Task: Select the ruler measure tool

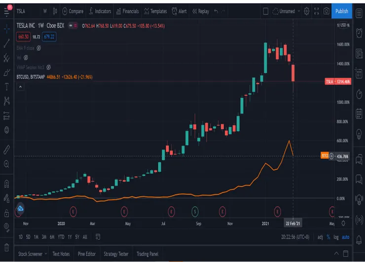Action: tap(6, 150)
